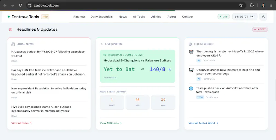Click the INTERNATIONAL / DOMESTIC LIVE label
The height and width of the screenshot is (140, 276).
123,55
